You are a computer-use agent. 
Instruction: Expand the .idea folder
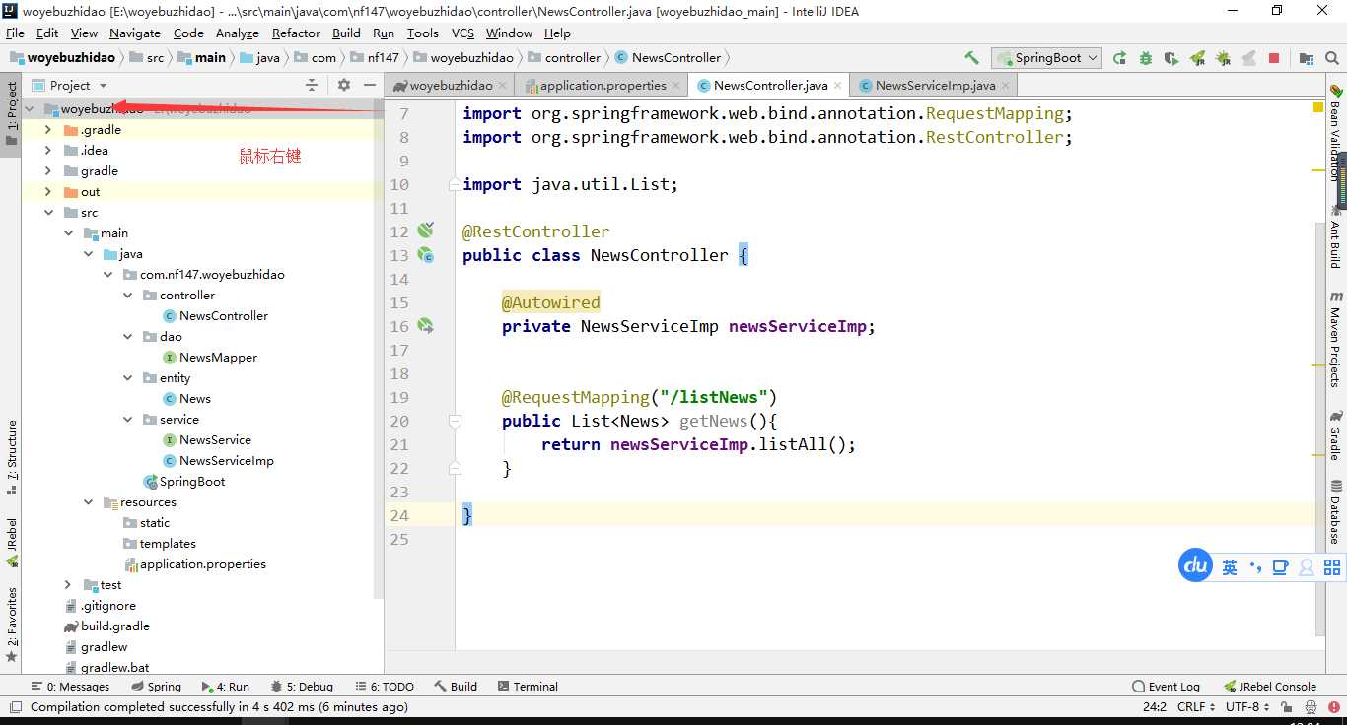point(48,151)
